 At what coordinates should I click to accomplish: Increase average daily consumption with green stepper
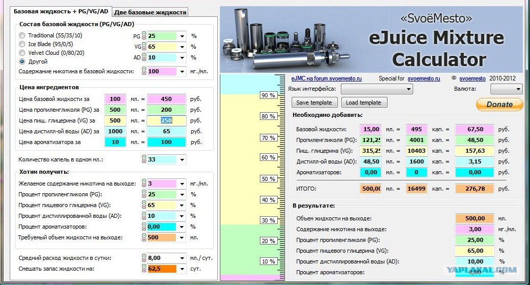[x=144, y=256]
